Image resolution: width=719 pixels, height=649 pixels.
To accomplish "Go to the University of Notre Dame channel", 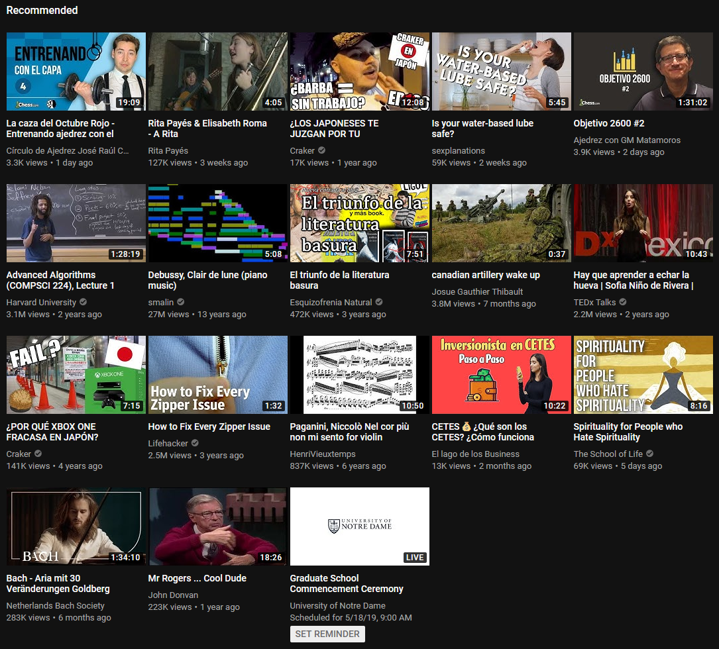I will (x=337, y=606).
